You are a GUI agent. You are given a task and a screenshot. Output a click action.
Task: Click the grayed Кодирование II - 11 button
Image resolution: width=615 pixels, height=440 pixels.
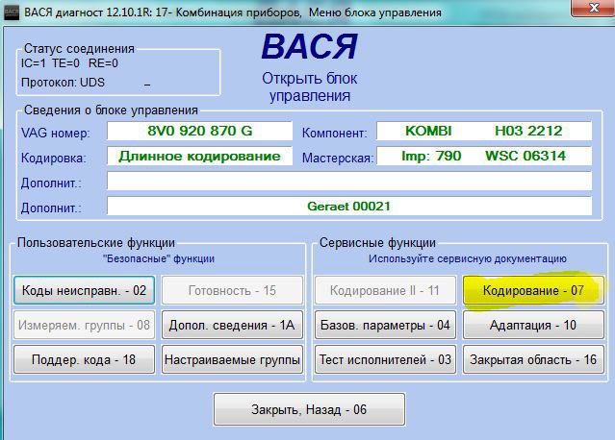(x=385, y=290)
